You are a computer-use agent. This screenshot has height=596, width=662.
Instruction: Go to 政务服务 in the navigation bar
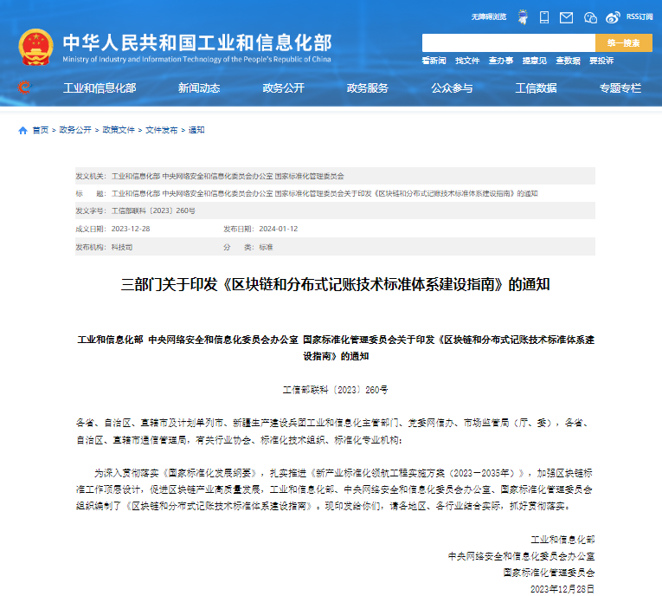click(368, 87)
